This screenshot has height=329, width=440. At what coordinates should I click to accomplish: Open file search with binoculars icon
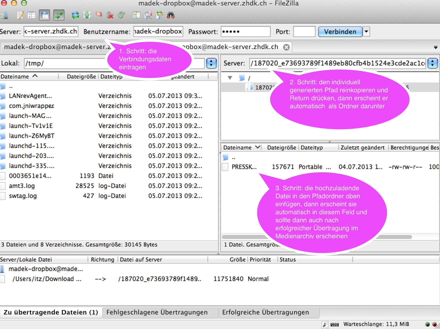(x=171, y=15)
